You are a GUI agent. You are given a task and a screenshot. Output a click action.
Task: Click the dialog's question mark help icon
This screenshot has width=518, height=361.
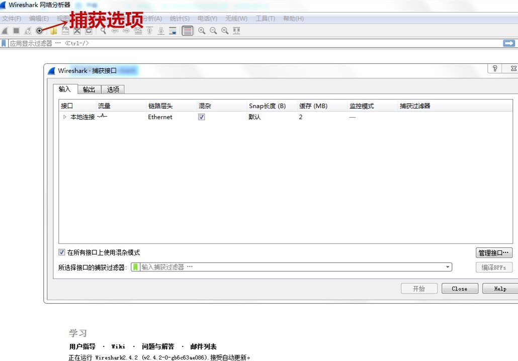494,68
